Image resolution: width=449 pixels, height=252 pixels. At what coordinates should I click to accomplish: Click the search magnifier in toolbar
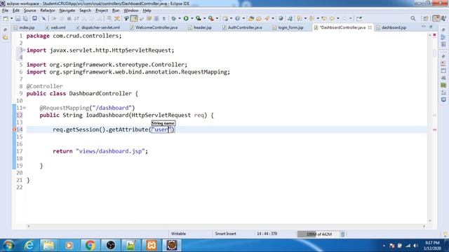pyautogui.click(x=413, y=18)
